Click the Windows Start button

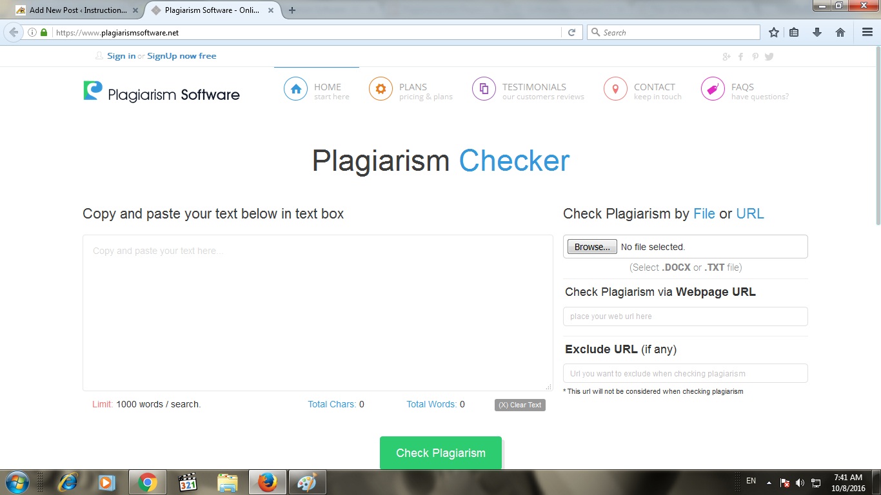16,482
